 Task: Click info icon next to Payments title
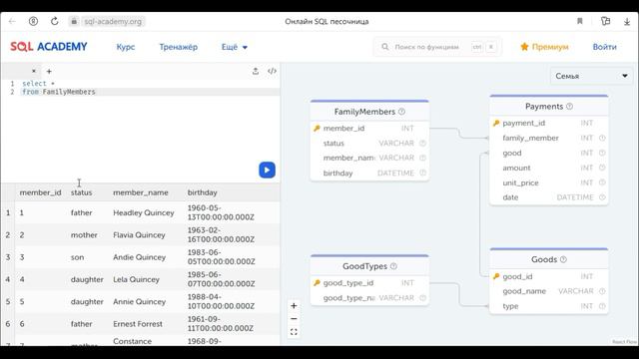(570, 107)
